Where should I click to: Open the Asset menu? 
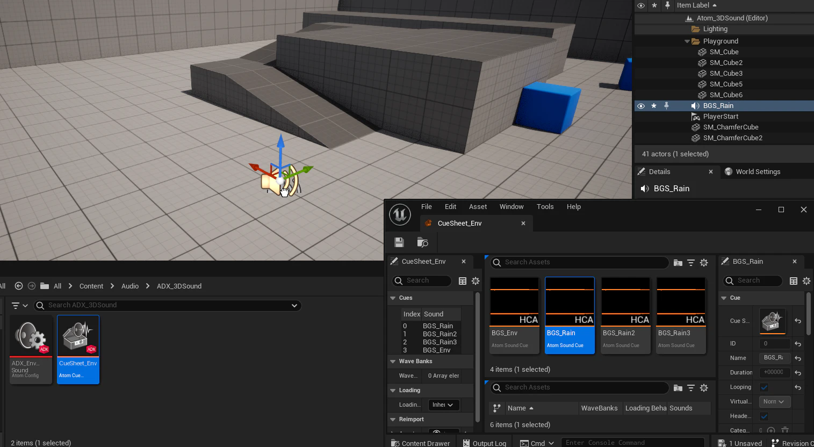478,207
